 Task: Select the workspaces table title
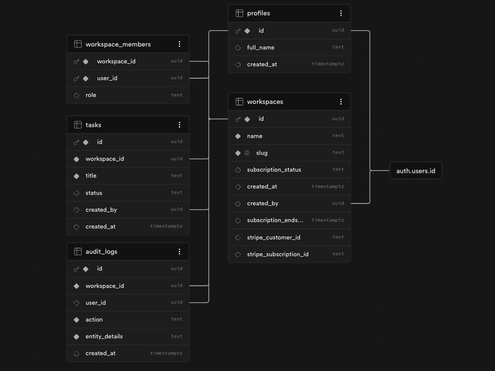click(x=265, y=101)
